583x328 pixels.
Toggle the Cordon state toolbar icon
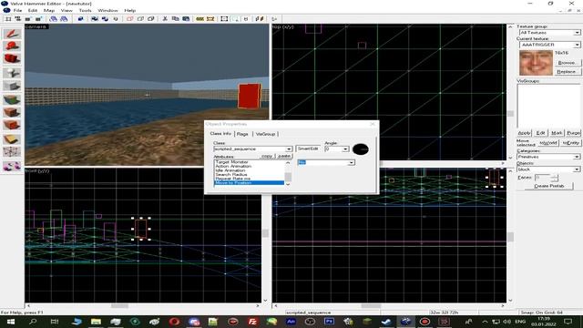[200, 19]
